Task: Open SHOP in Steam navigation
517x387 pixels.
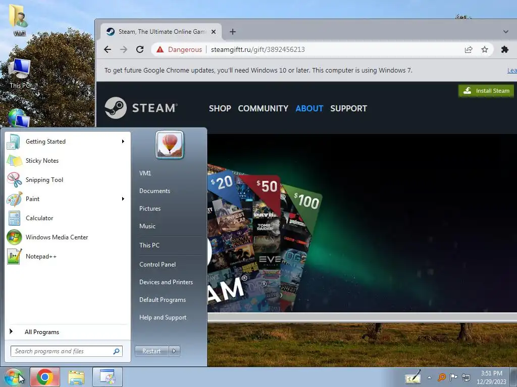Action: pyautogui.click(x=220, y=109)
